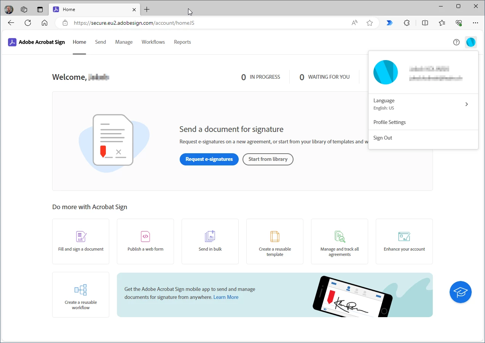Click the Read aloud icon in address bar

point(354,23)
